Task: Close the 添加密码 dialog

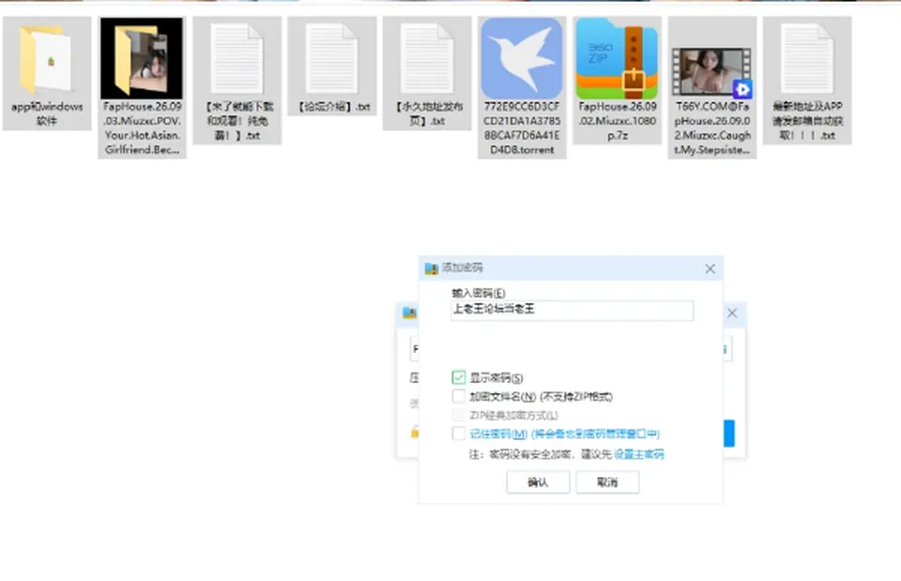Action: [x=710, y=268]
